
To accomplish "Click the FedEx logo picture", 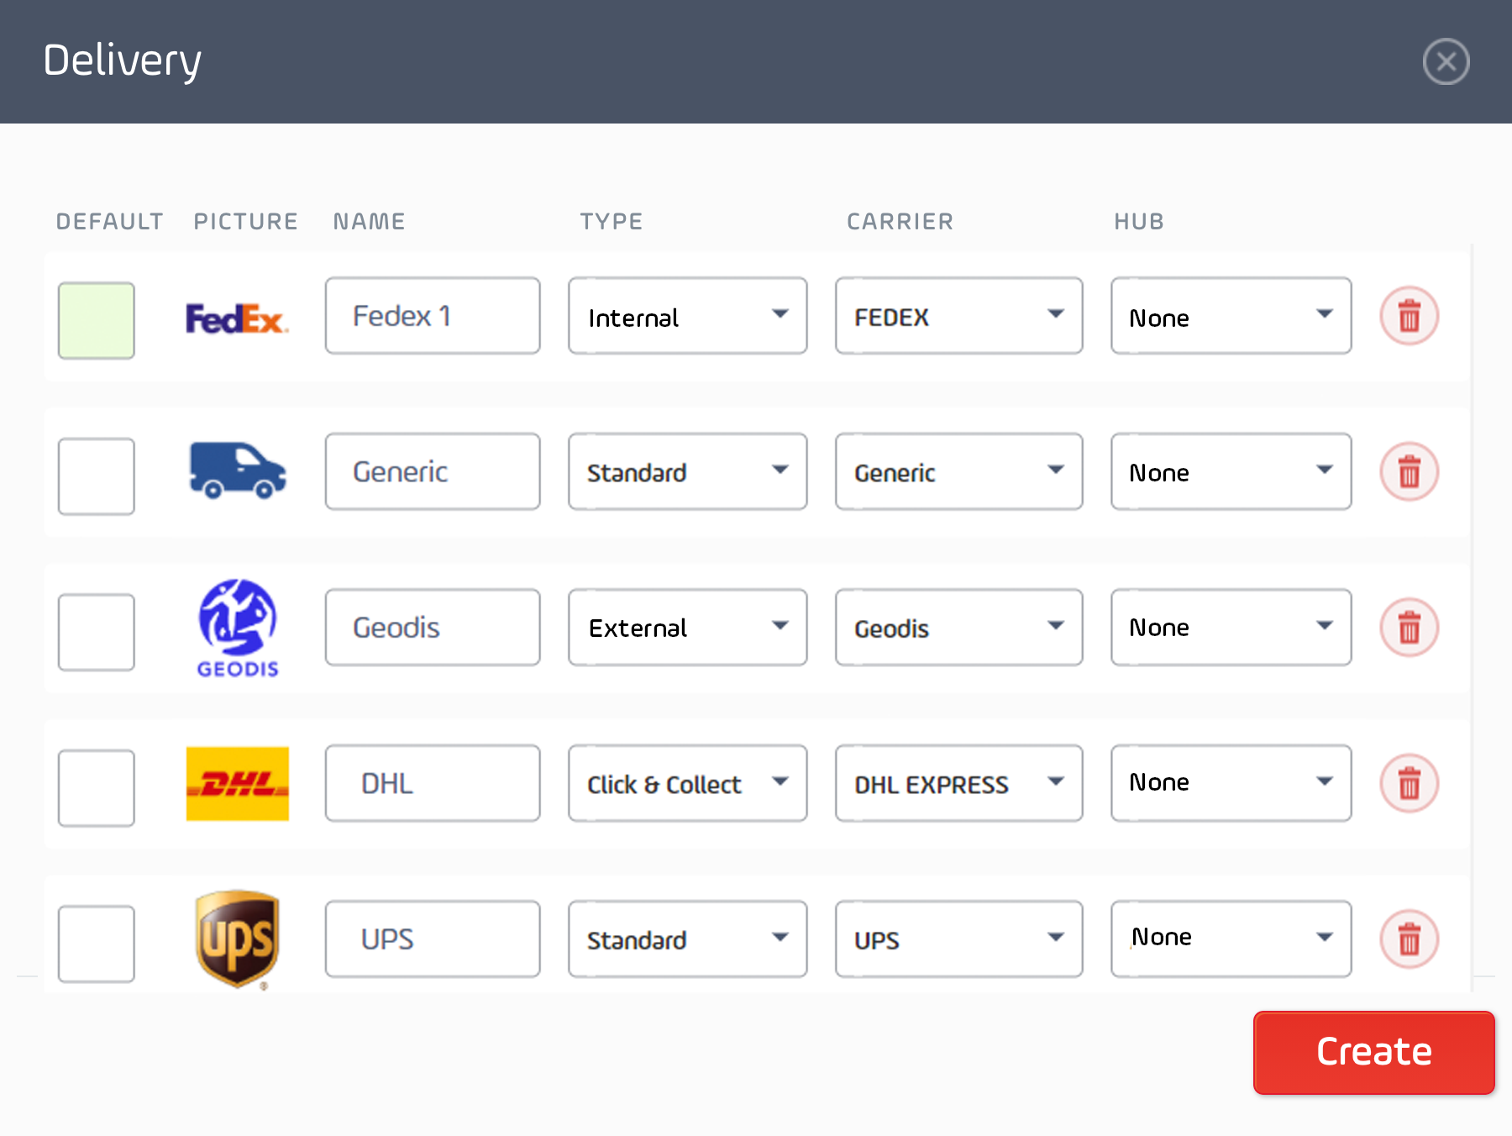I will [x=237, y=318].
